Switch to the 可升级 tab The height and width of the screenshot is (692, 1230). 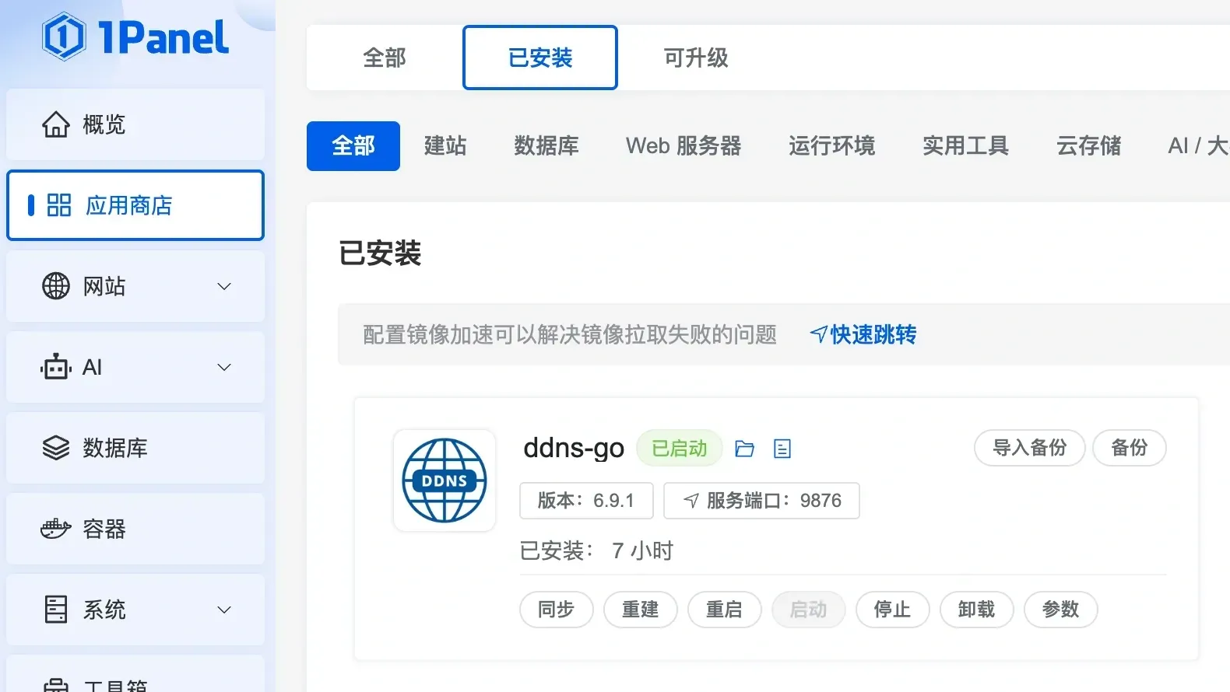coord(696,58)
